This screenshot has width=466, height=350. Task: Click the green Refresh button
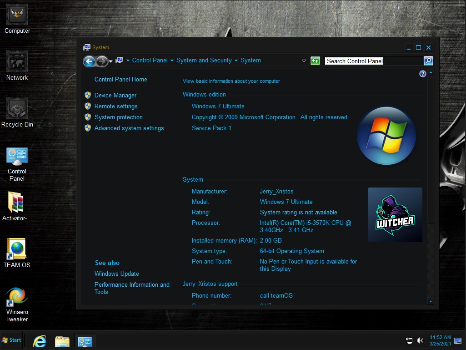(315, 61)
